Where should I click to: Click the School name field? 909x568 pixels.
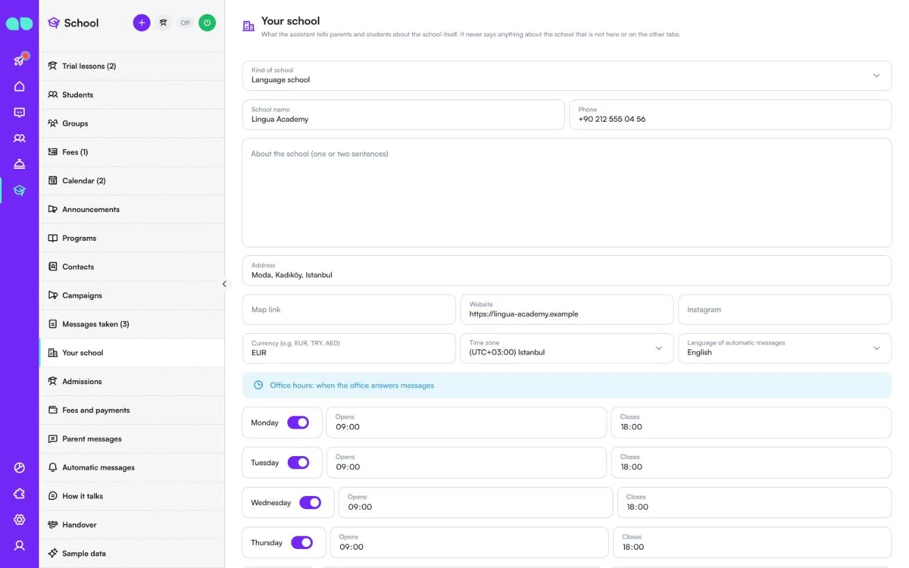click(403, 115)
